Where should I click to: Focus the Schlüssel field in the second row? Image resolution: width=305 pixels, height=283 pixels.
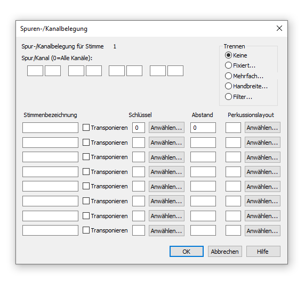click(139, 143)
